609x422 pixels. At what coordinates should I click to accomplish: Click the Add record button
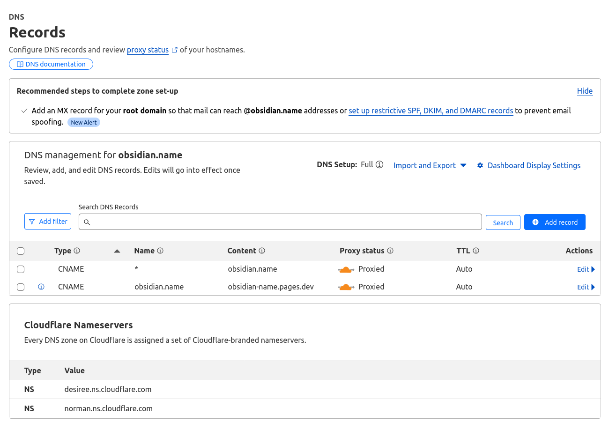click(555, 222)
